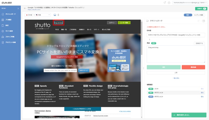This screenshot has height=120, width=209.
Task: Go to previous text with the left arrow circle
Action: (x=199, y=21)
